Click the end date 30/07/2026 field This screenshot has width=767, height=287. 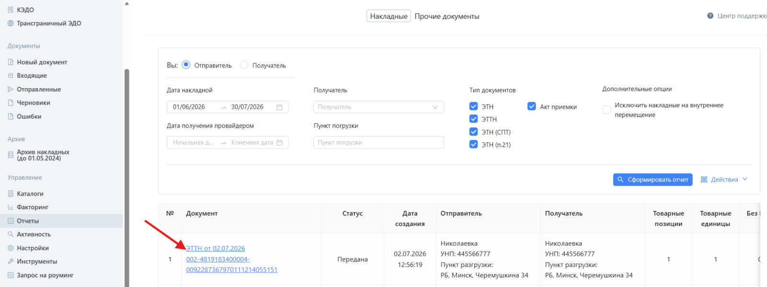coord(247,107)
